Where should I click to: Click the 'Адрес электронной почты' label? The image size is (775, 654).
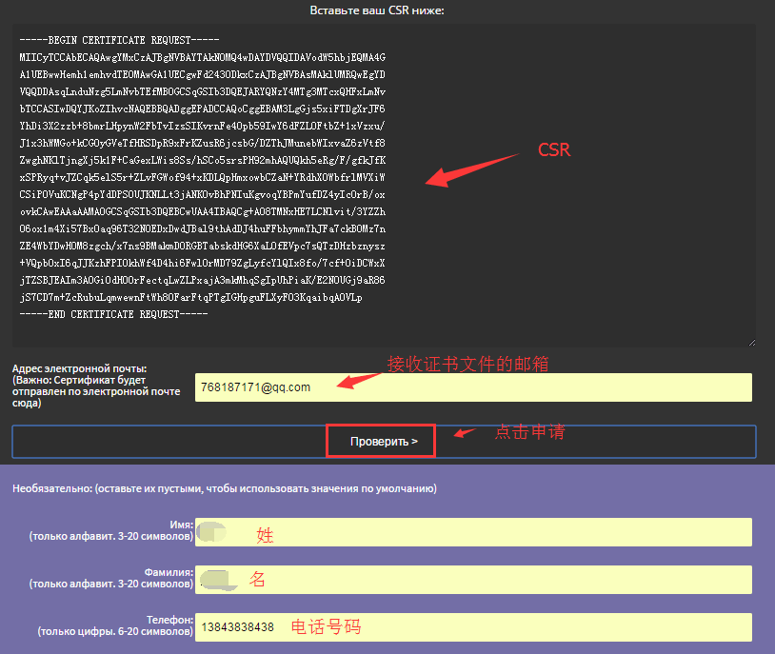click(80, 368)
